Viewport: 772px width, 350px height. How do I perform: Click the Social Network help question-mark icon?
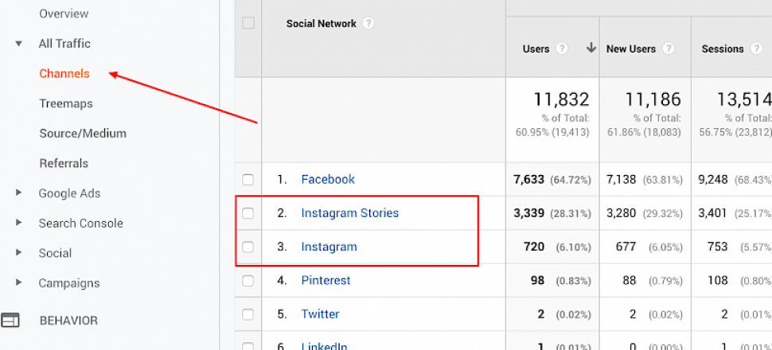pos(368,24)
